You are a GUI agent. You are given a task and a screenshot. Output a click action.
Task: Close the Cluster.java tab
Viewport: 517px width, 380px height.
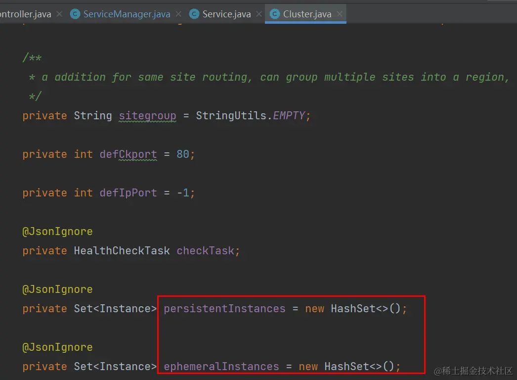pyautogui.click(x=340, y=14)
